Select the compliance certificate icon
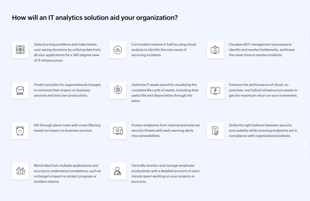Viewport: 310px width, 201px height. (215, 131)
